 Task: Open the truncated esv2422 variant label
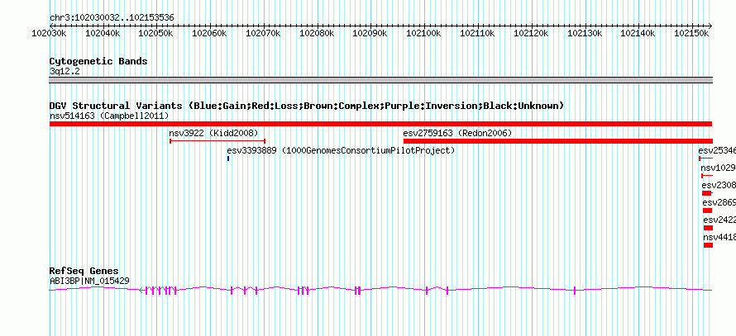pos(719,220)
